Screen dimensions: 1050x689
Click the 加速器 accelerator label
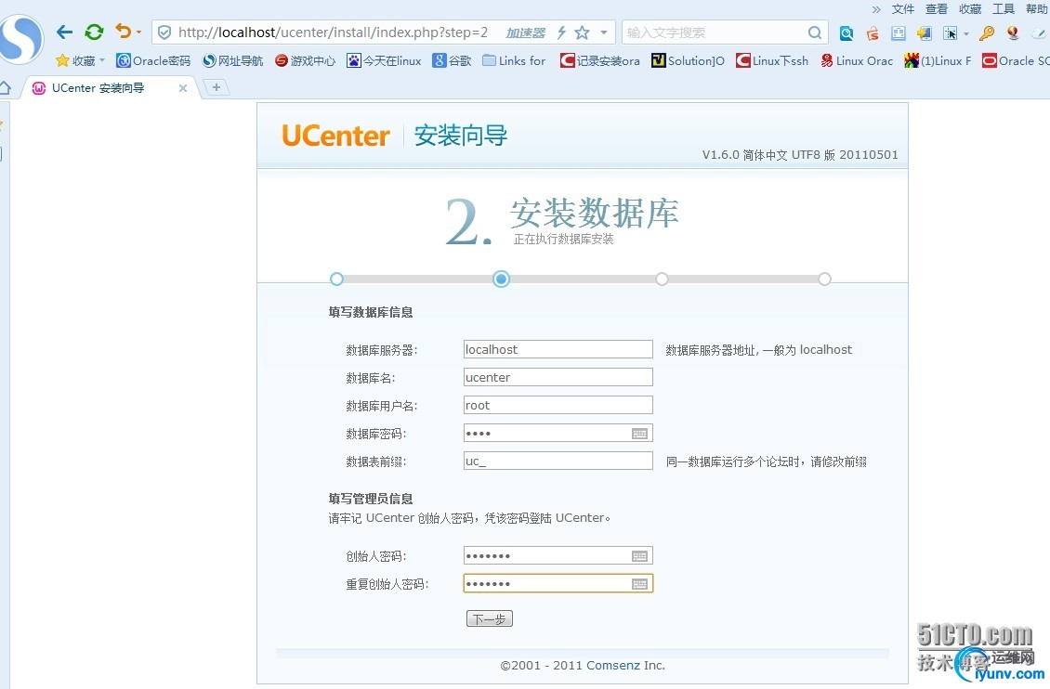(525, 32)
